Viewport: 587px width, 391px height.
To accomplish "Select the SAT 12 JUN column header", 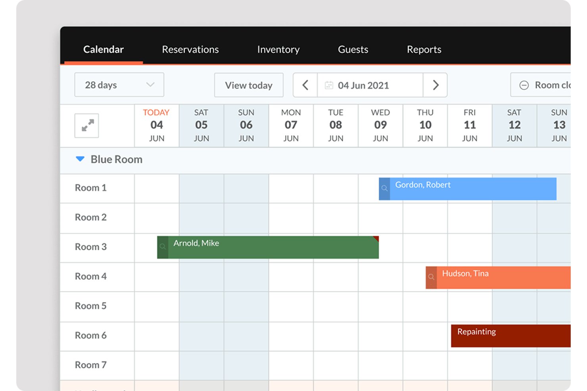I will coord(514,126).
